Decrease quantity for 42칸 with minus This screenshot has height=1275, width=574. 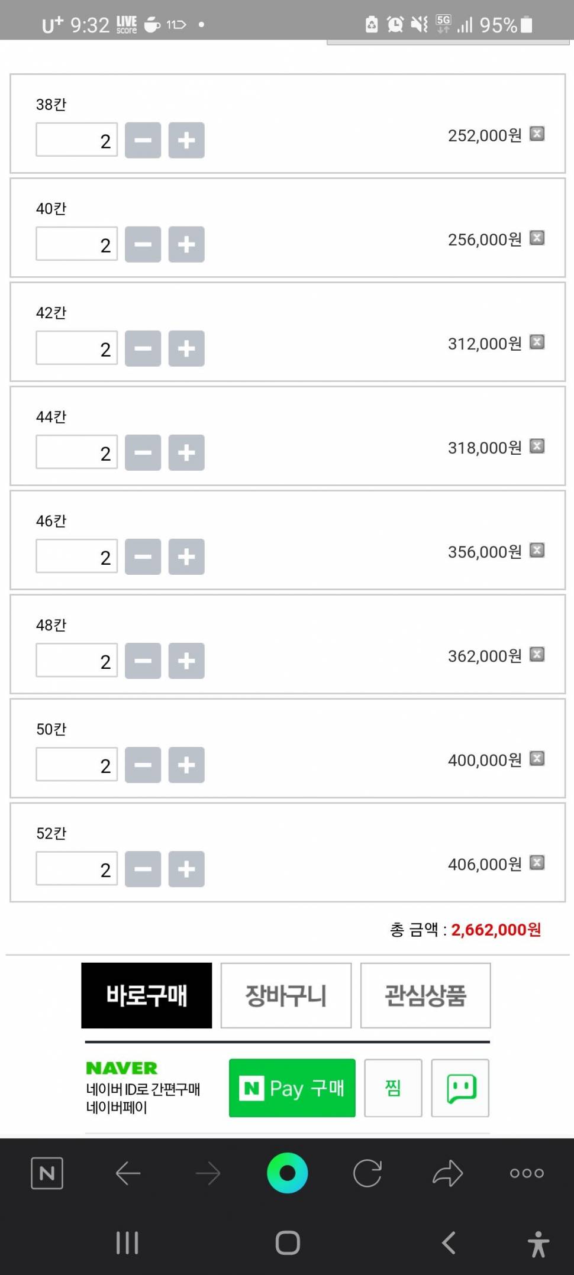[x=143, y=348]
